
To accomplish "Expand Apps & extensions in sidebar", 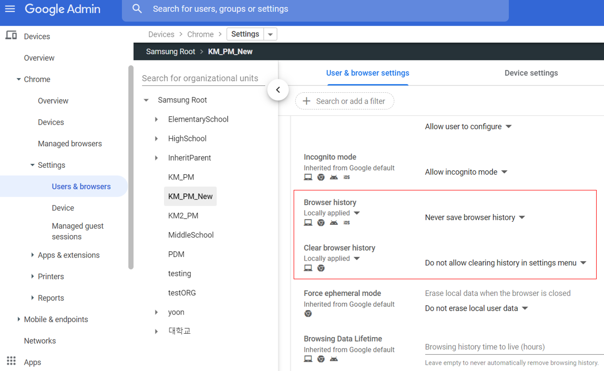I will coord(32,255).
